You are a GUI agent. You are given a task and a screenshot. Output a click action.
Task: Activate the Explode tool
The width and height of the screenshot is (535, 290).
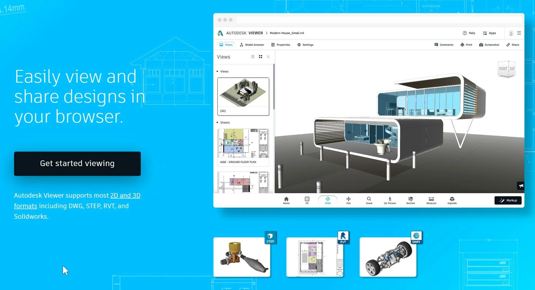click(452, 200)
